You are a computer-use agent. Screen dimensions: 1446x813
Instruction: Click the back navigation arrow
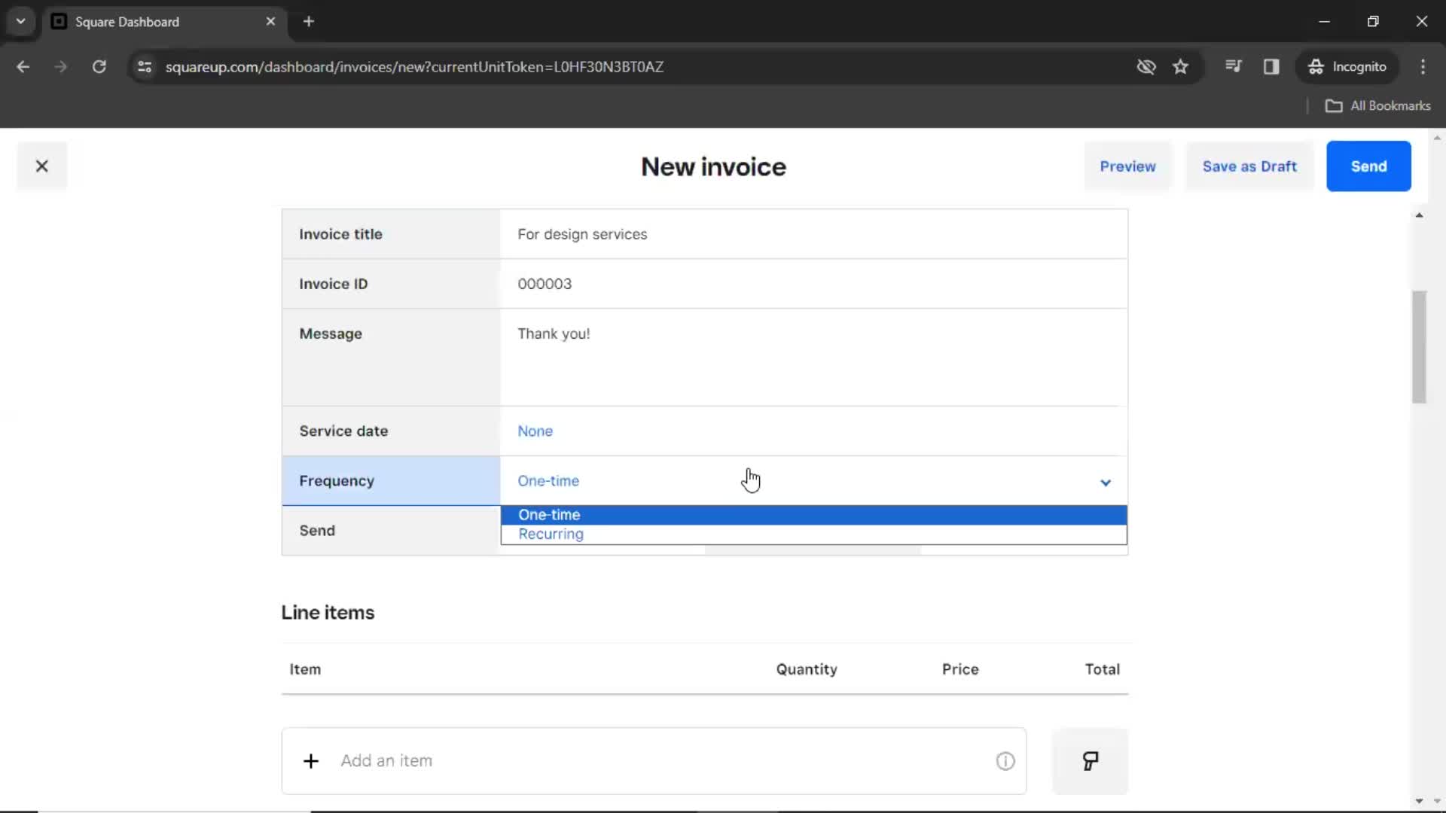[24, 66]
